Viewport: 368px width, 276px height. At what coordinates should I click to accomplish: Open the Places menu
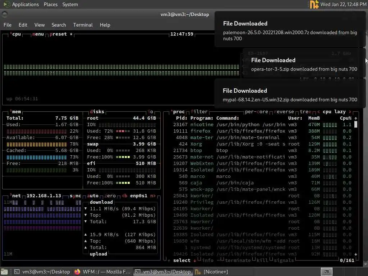point(50,4)
